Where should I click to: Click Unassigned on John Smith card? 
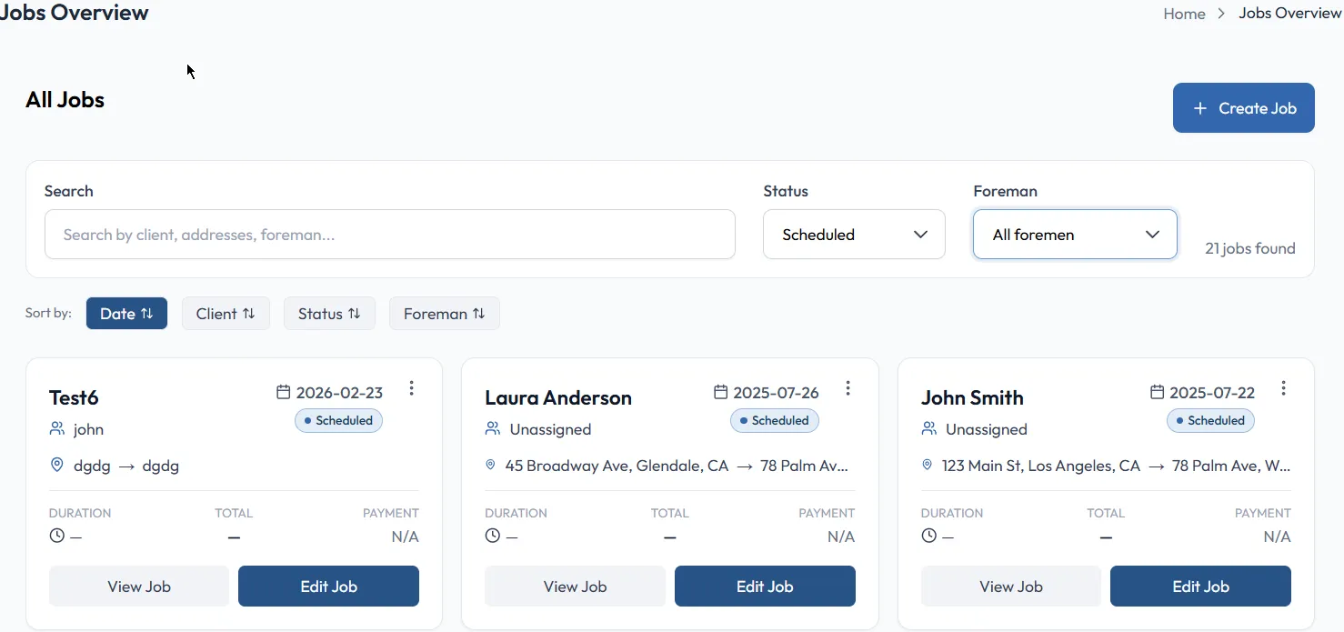click(987, 429)
